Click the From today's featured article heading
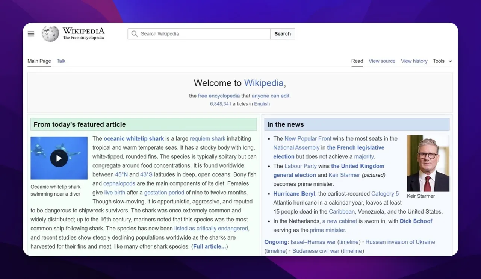481x279 pixels. (x=80, y=124)
